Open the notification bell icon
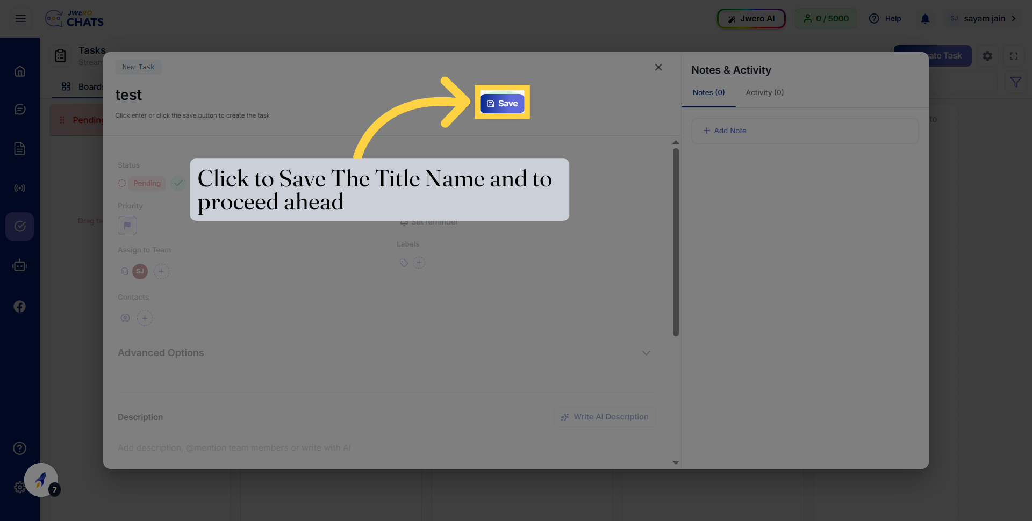 (x=925, y=18)
